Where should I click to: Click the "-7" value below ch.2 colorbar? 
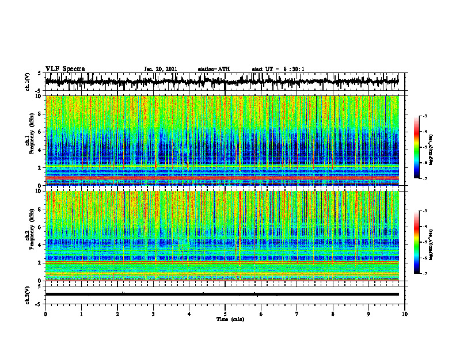coord(425,273)
